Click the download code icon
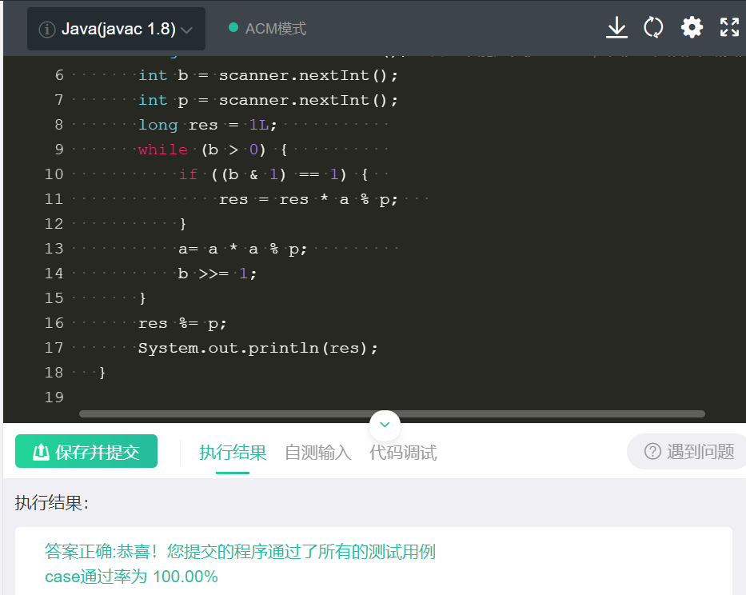 (616, 27)
